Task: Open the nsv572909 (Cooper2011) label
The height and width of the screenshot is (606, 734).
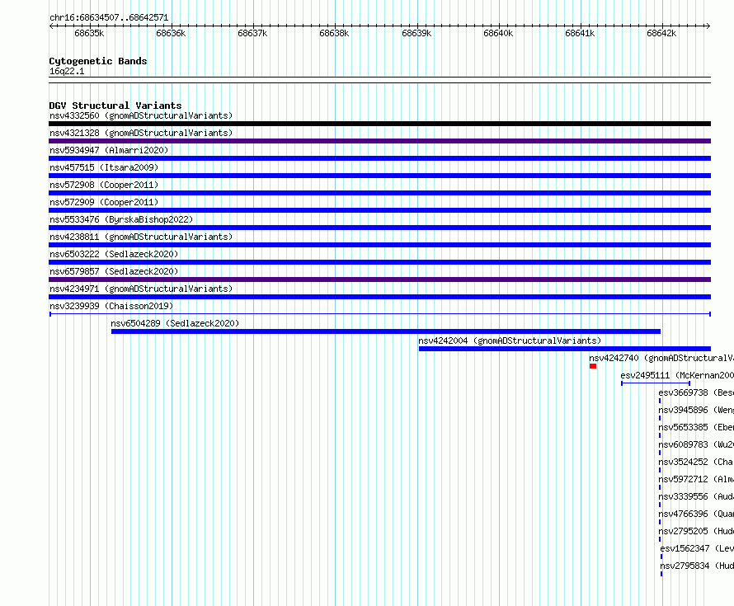Action: point(104,202)
